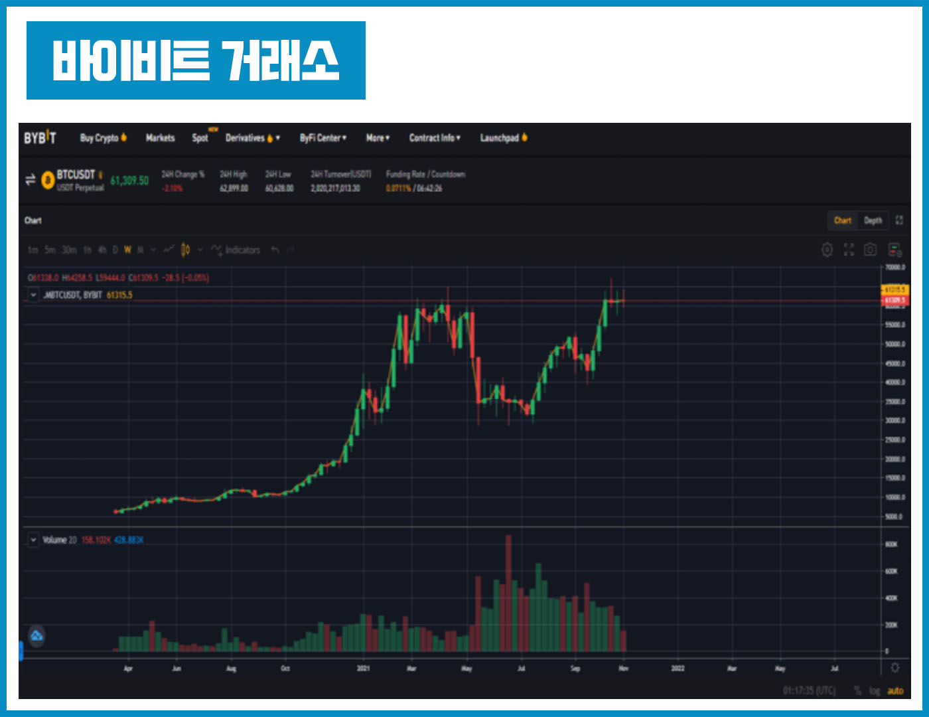This screenshot has height=717, width=929.
Task: Open the More dropdown menu
Action: click(378, 138)
